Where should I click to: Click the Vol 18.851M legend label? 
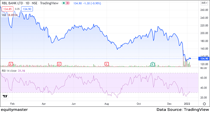point(10,15)
